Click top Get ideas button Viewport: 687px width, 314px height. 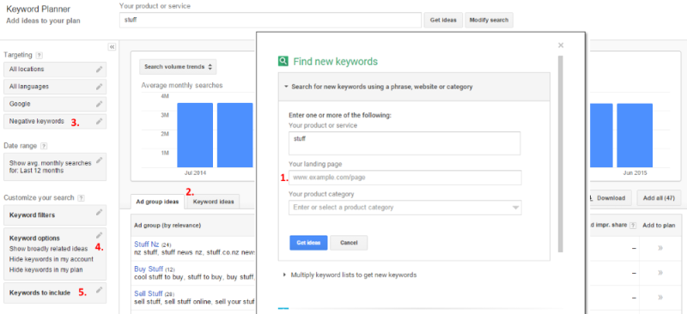[x=443, y=20]
